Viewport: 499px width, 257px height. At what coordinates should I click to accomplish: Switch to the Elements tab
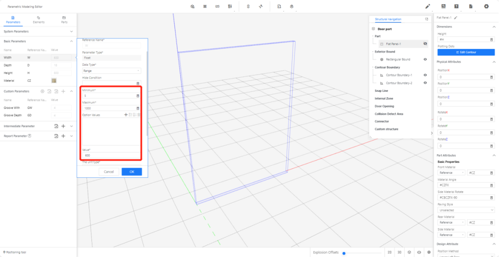tap(38, 20)
